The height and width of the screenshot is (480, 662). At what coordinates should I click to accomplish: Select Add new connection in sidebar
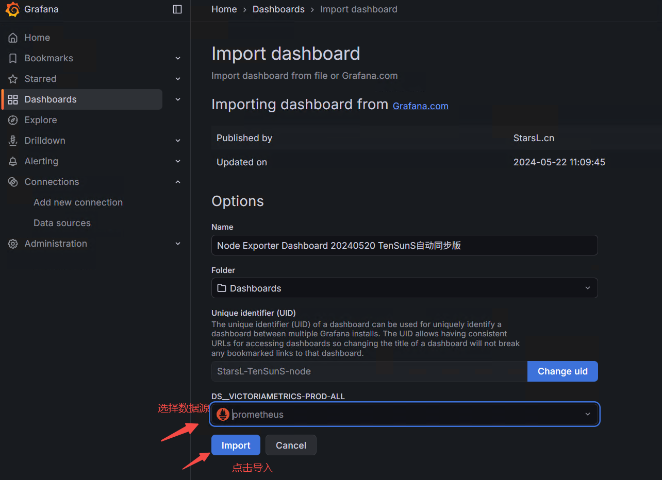click(78, 202)
